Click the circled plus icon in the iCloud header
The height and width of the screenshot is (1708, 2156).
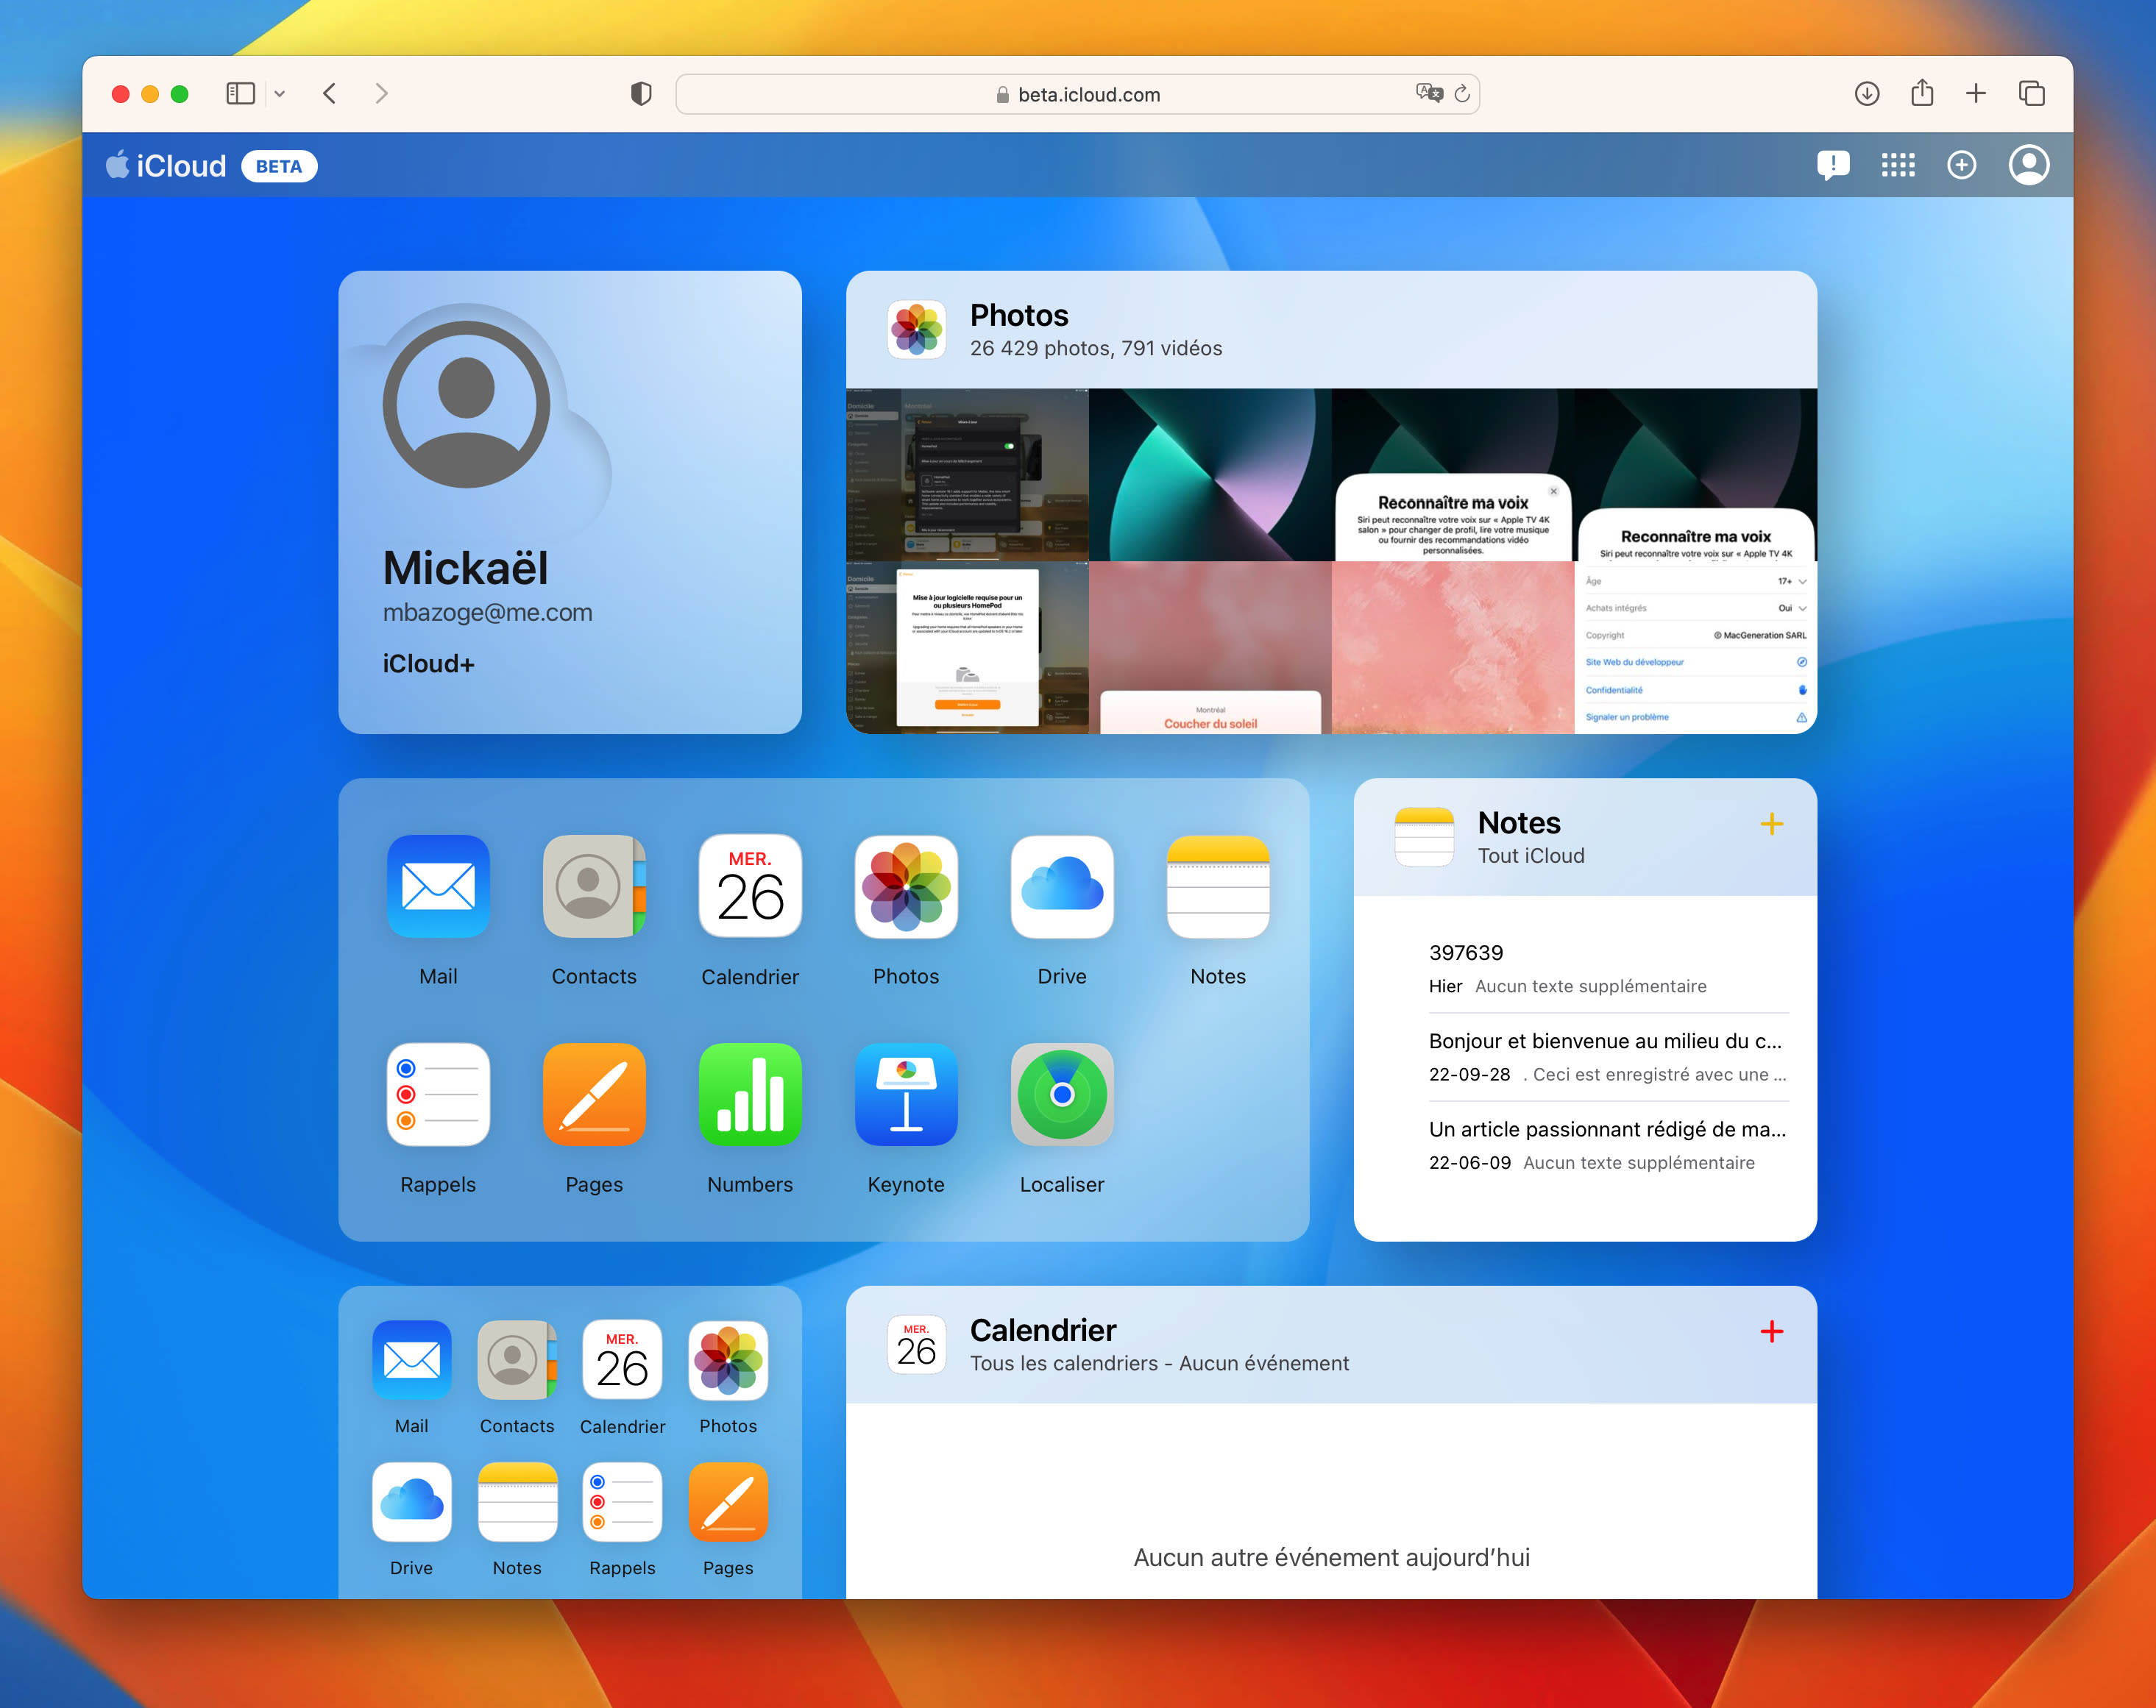pyautogui.click(x=1961, y=165)
